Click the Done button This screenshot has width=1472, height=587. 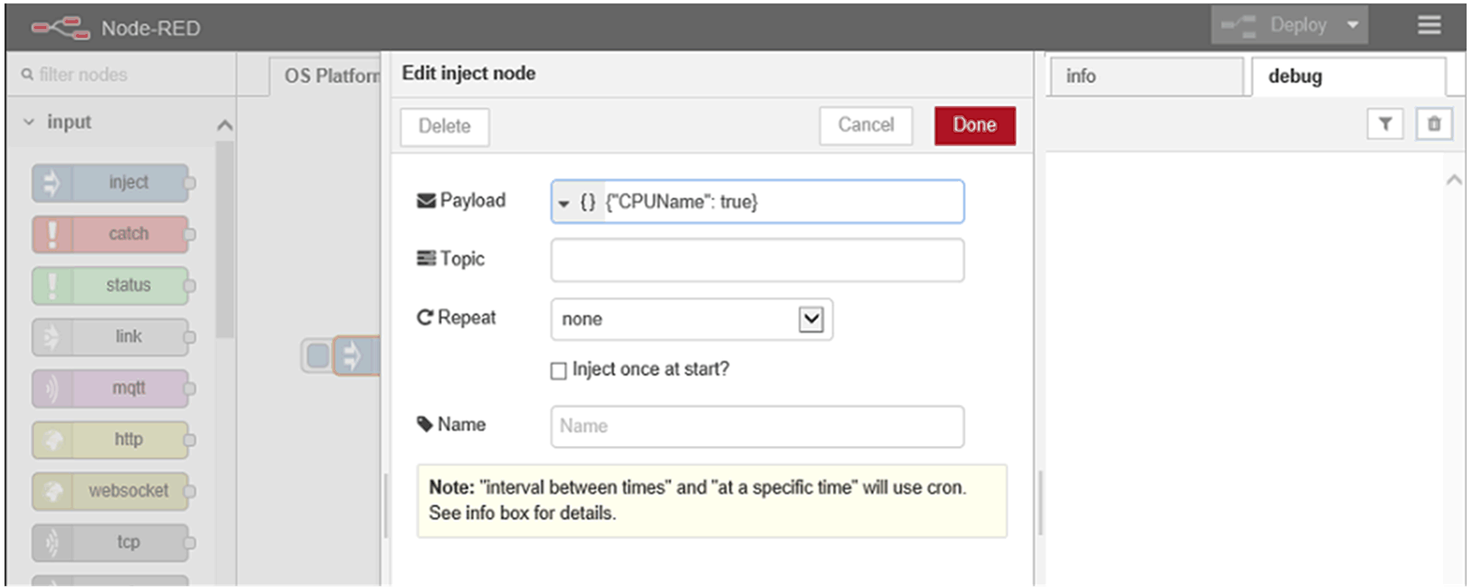974,125
